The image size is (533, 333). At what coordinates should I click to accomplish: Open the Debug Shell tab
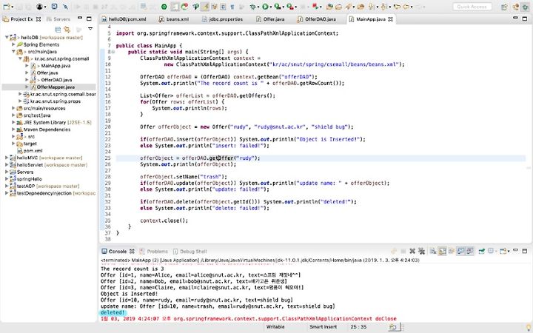[190, 252]
